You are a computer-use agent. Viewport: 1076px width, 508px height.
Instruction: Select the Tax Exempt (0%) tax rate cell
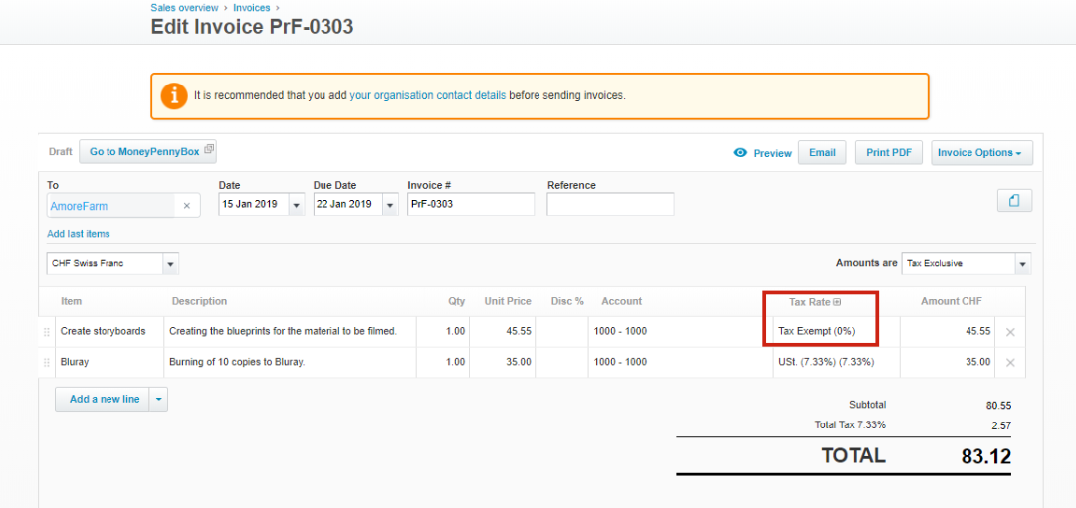tap(836, 332)
